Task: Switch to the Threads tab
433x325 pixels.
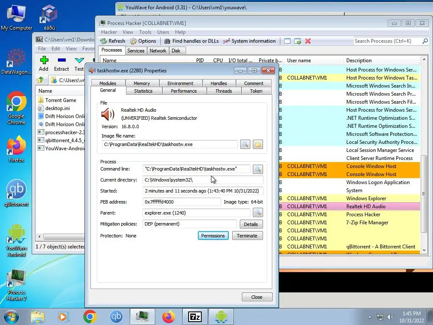Action: click(224, 91)
